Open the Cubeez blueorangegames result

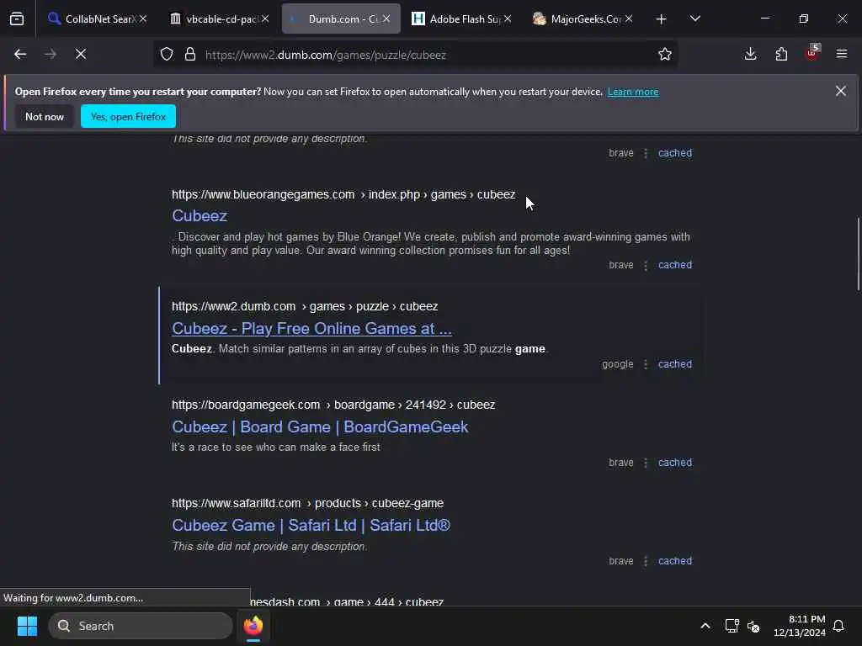pos(200,215)
